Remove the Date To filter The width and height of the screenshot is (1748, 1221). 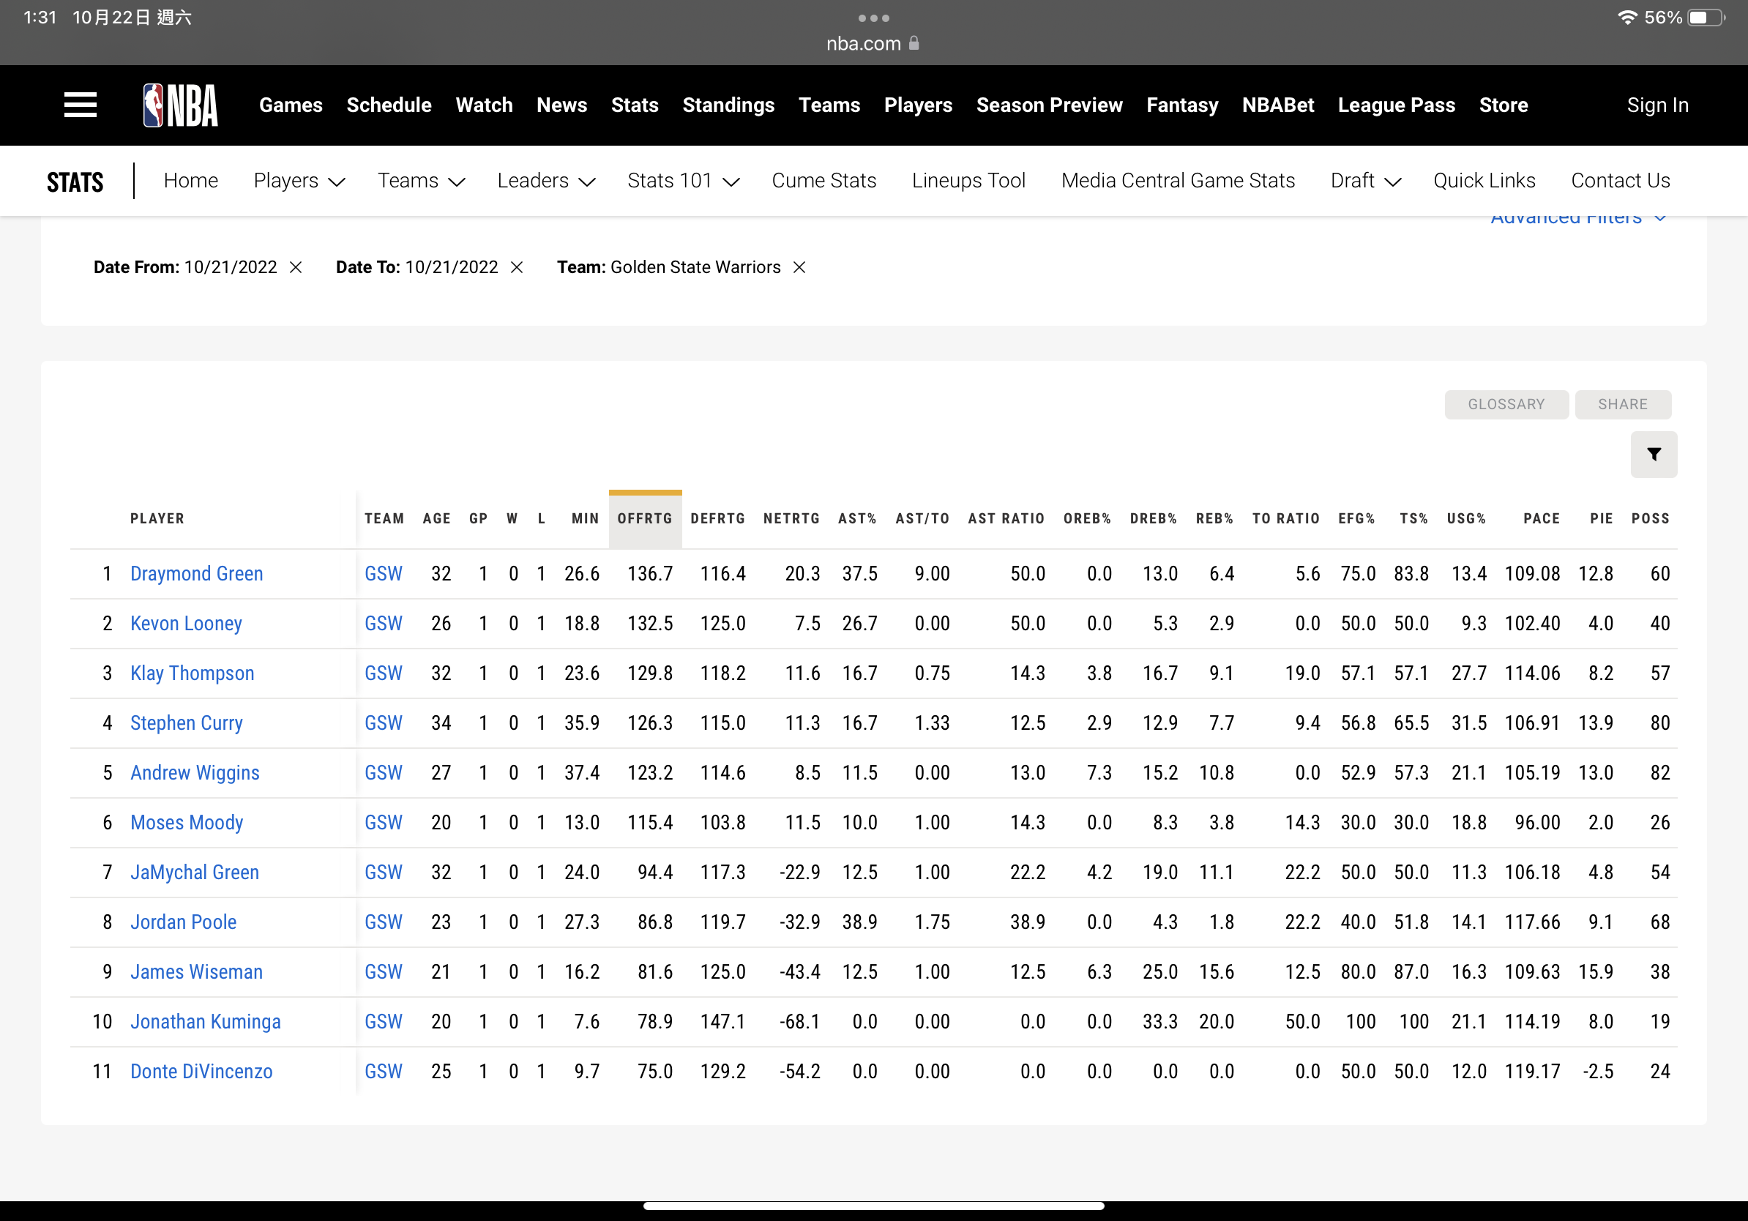[517, 267]
